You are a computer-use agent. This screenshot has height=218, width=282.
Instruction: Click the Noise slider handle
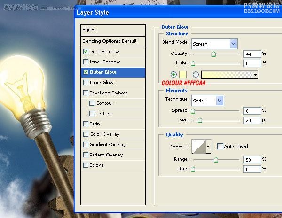pyautogui.click(x=193, y=63)
